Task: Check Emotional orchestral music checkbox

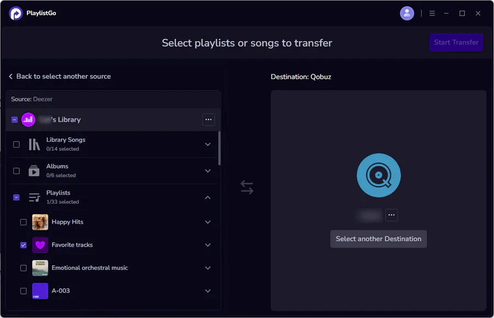Action: pyautogui.click(x=23, y=268)
